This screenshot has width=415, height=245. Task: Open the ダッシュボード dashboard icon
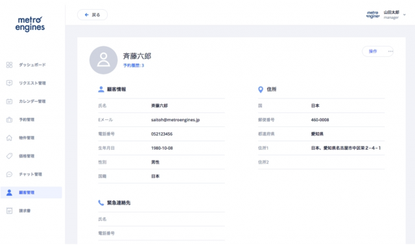[x=9, y=65]
